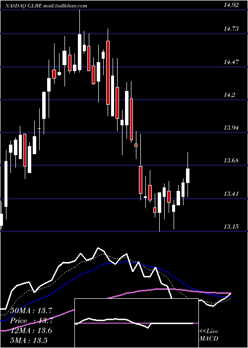The height and width of the screenshot is (348, 248).
Task: Click the tallest red candlestick near 14.47
Action: point(108,73)
